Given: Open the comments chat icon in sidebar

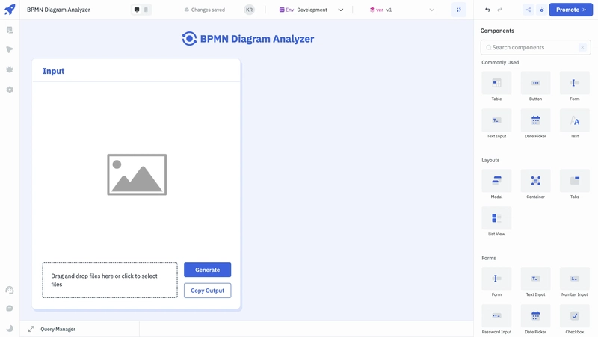Looking at the screenshot, I should (10, 309).
